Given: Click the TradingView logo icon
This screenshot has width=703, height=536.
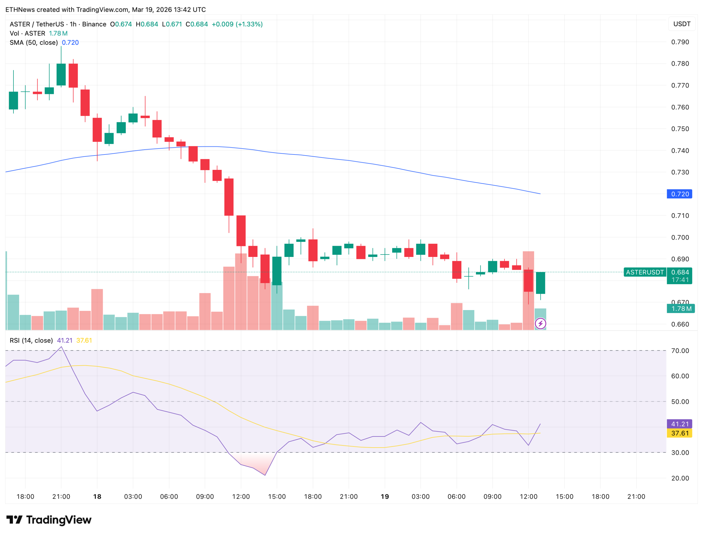Looking at the screenshot, I should (14, 520).
